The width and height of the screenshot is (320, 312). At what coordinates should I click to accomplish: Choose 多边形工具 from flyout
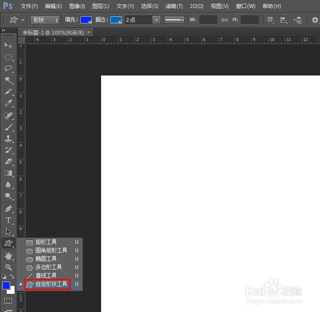[49, 267]
